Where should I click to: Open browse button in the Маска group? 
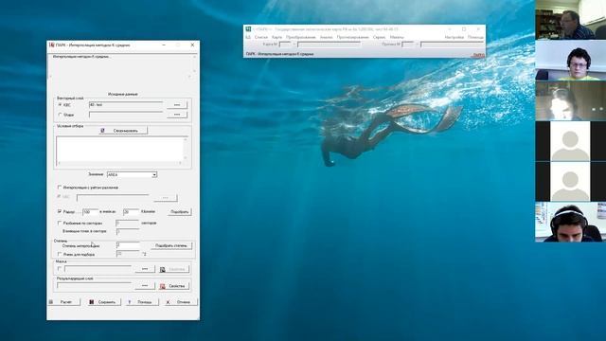(x=145, y=269)
